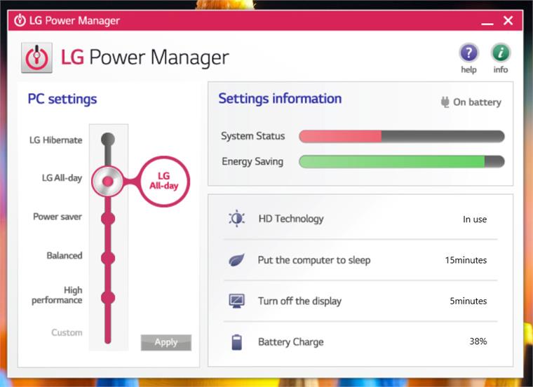Select the Power saver slider point
The image size is (533, 387).
(x=107, y=218)
